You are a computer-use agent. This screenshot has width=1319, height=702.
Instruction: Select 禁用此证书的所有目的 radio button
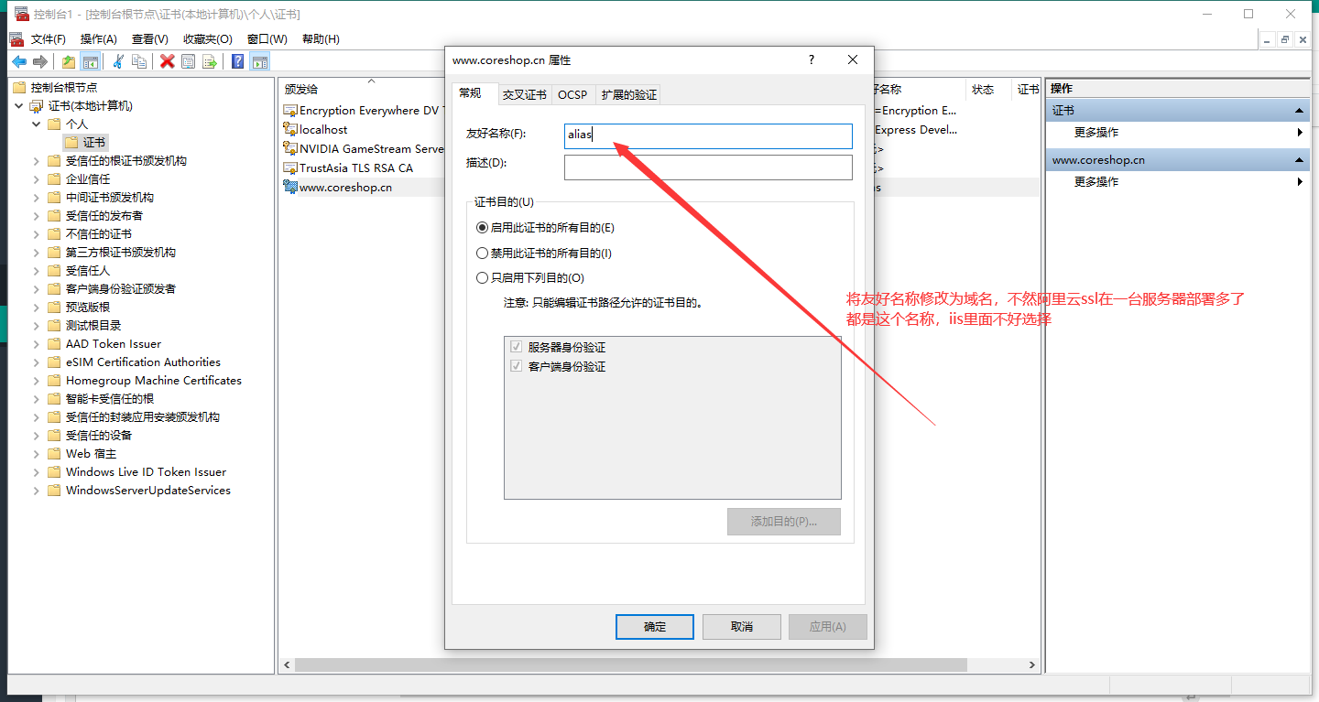(483, 254)
